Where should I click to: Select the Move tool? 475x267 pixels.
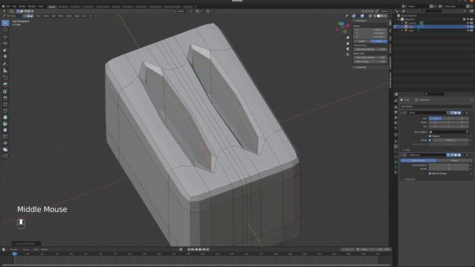point(5,37)
